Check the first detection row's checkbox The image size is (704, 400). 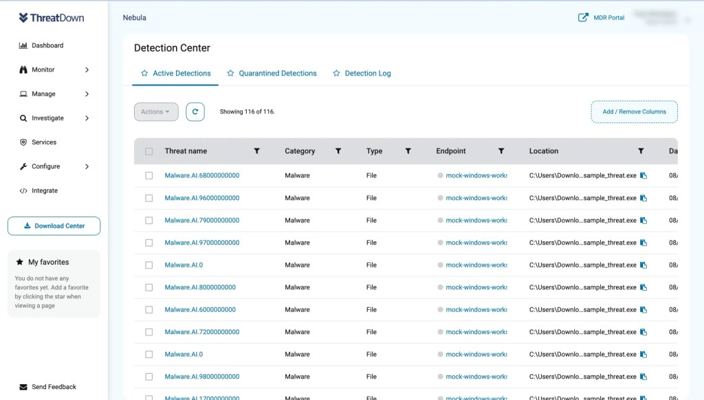148,175
